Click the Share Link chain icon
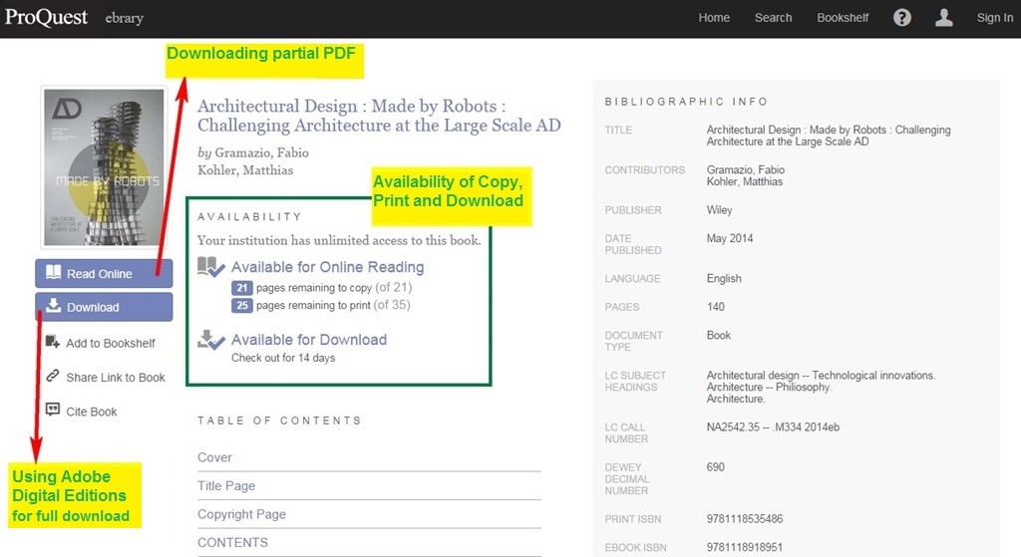 [x=53, y=376]
